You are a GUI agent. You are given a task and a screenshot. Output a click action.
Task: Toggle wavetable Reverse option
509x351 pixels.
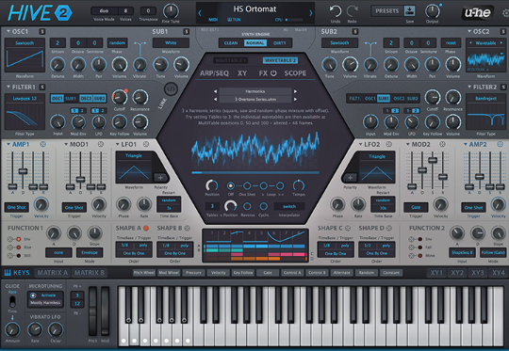247,206
